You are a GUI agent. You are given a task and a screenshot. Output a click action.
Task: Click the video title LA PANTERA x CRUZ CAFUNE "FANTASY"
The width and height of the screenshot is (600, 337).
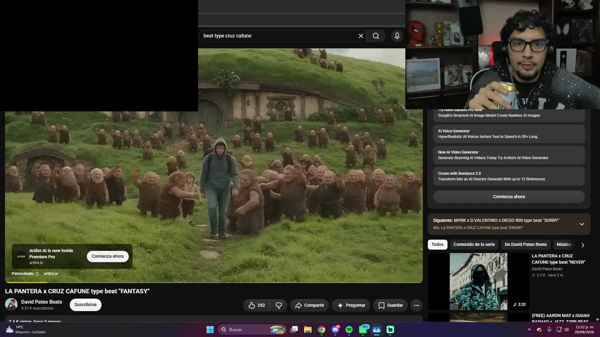tap(77, 291)
